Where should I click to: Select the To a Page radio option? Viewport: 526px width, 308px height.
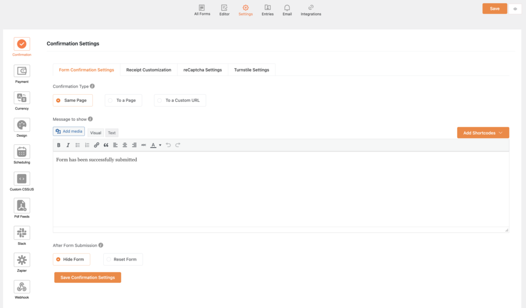(123, 100)
